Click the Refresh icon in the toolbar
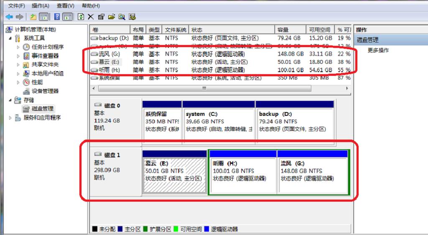 point(81,17)
